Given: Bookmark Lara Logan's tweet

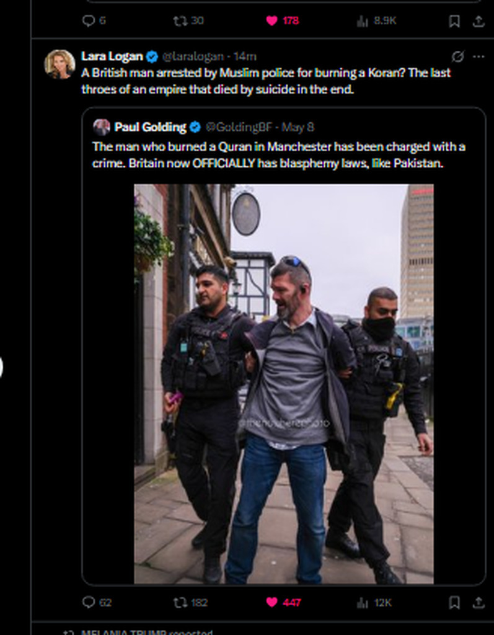Looking at the screenshot, I should pos(454,602).
